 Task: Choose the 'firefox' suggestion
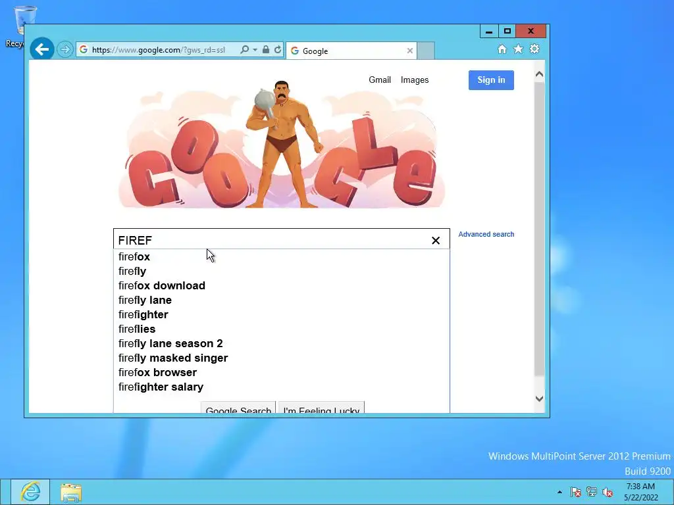tap(282, 257)
